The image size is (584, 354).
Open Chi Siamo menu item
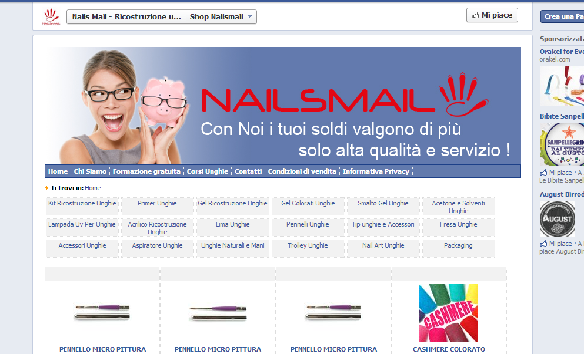point(90,171)
